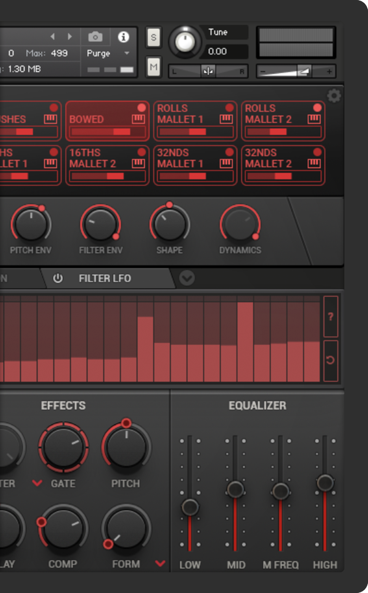The image size is (368, 593).
Task: Click the LOW equalizer slider handle
Action: [190, 507]
